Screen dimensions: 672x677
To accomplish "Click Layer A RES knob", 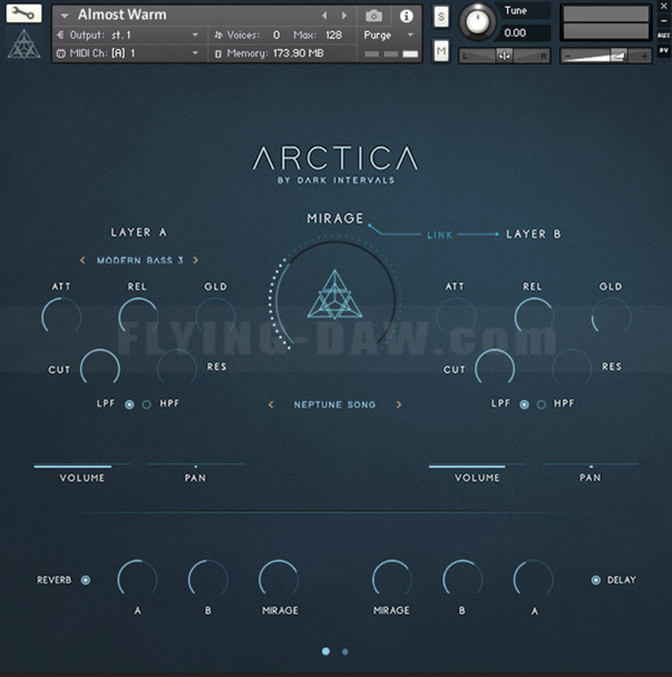I will click(177, 368).
